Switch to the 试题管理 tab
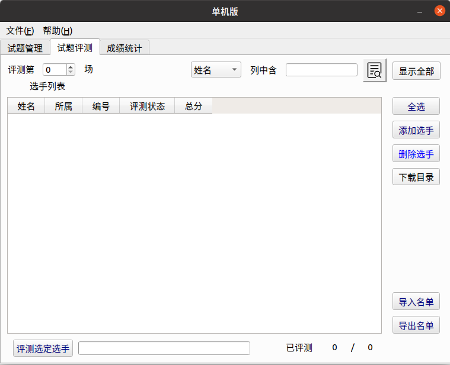 (25, 49)
